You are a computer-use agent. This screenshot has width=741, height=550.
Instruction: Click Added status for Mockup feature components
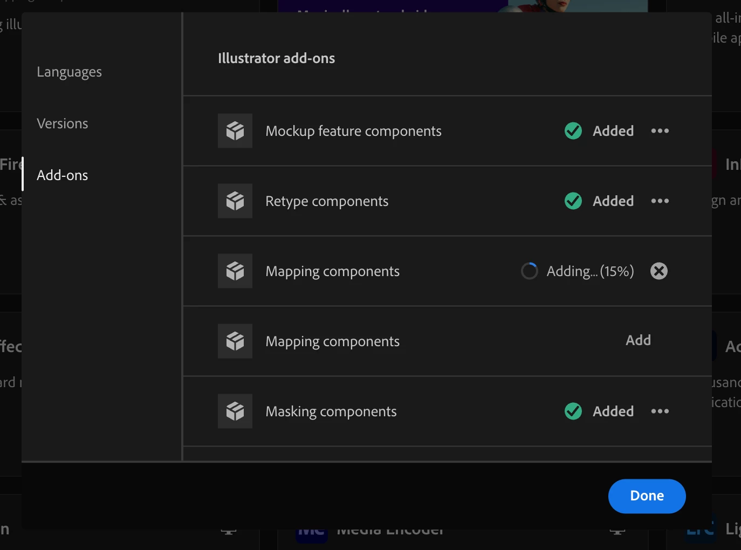(x=613, y=131)
